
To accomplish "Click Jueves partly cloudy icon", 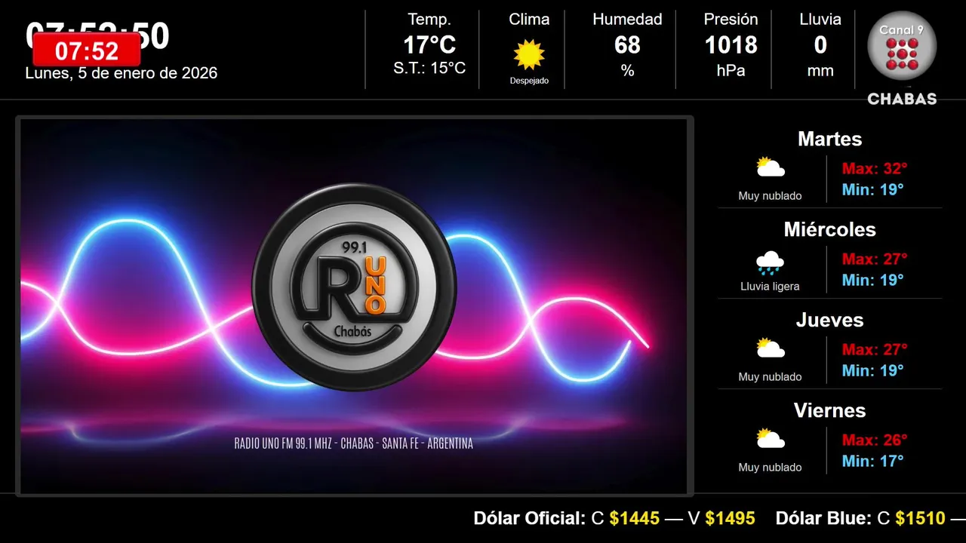I will [x=771, y=348].
